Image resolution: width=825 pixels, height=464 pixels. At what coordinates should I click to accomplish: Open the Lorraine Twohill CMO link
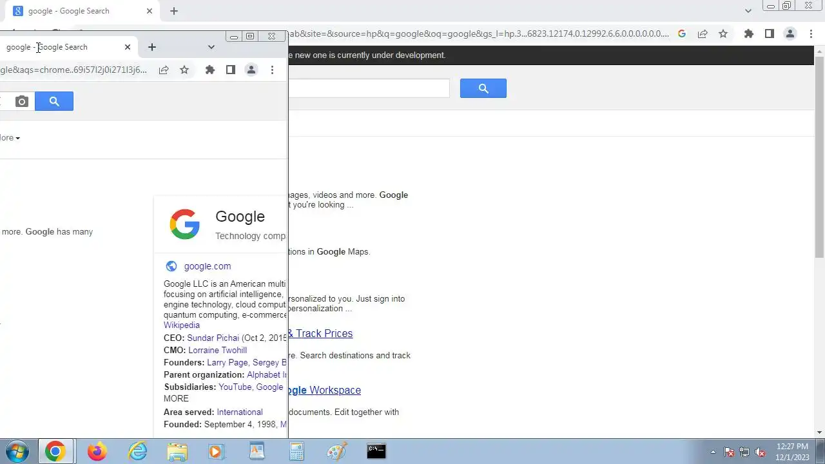point(217,351)
